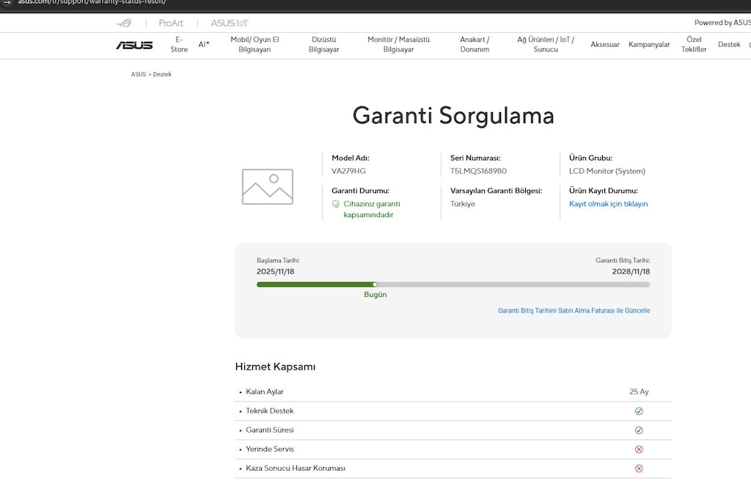This screenshot has width=751, height=492.
Task: Click the Bugün marker on warranty progress bar
Action: click(375, 284)
